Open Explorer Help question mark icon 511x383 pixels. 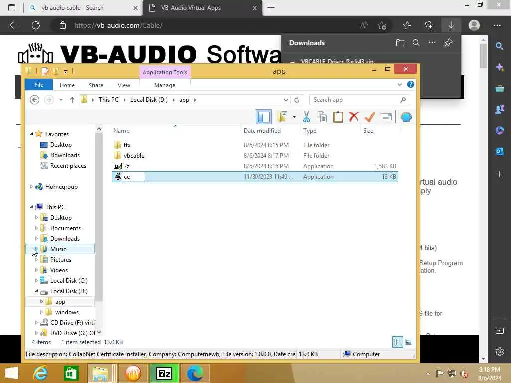(411, 84)
